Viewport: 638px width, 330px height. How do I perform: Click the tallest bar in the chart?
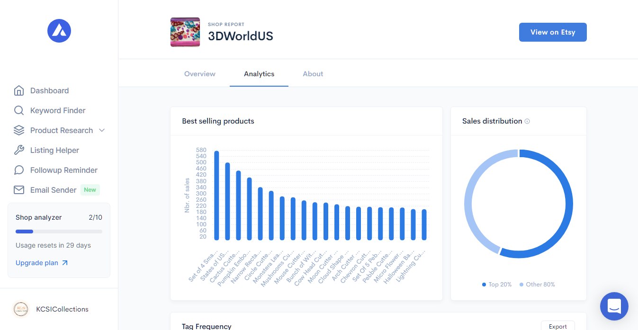[216, 196]
